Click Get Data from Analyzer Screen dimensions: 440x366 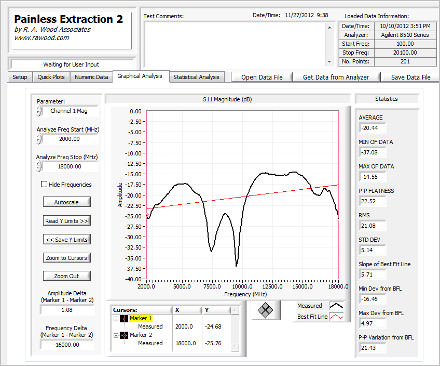click(x=336, y=77)
